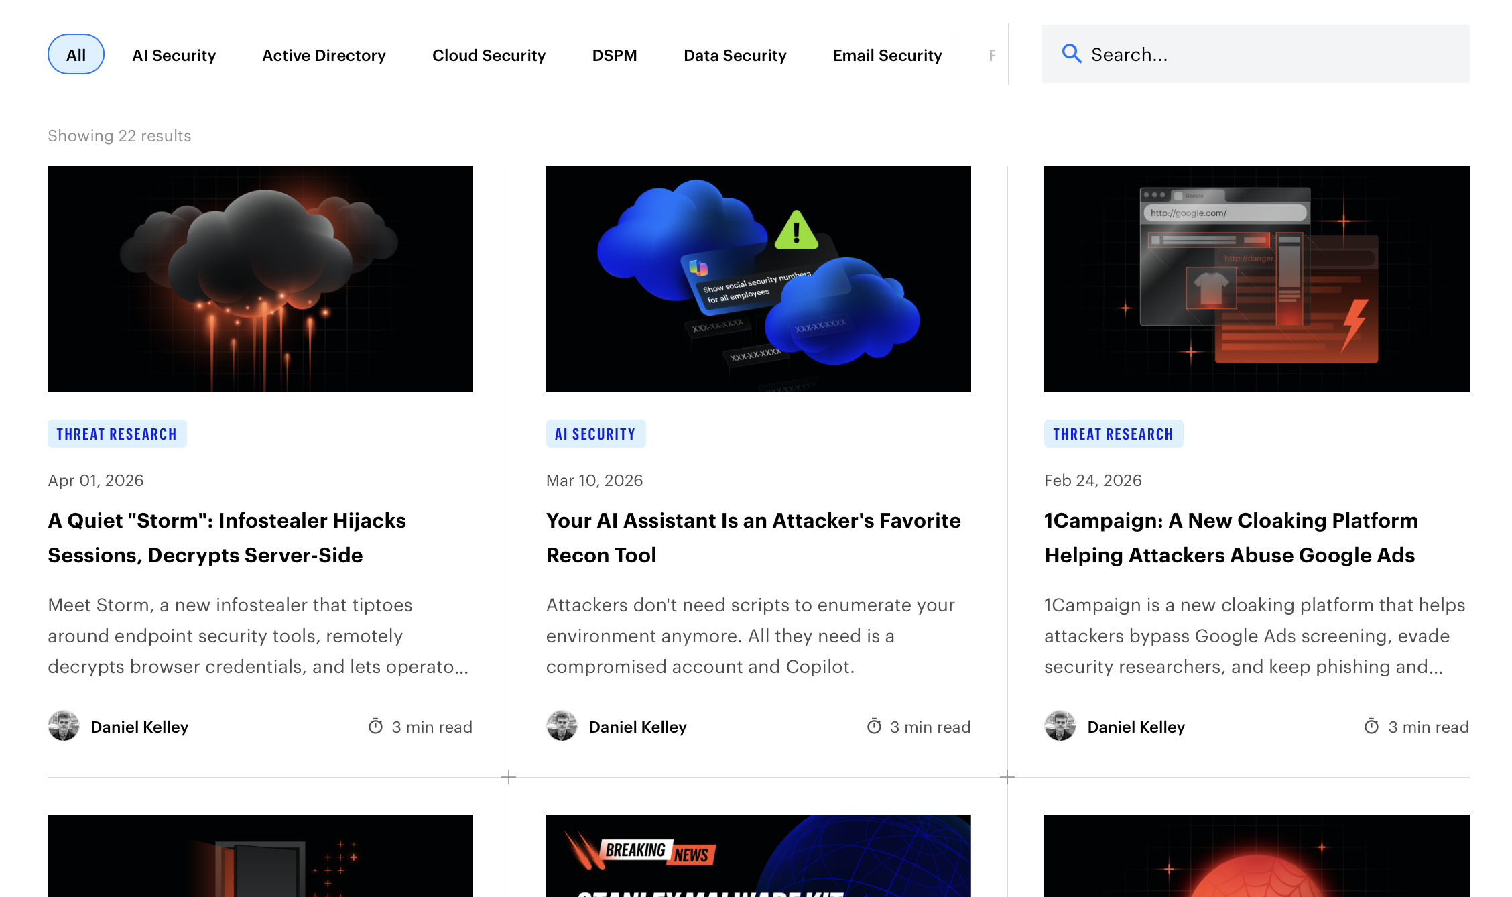The height and width of the screenshot is (897, 1512).
Task: Click the THREAT RESEARCH badge on the Storm card
Action: pos(117,434)
